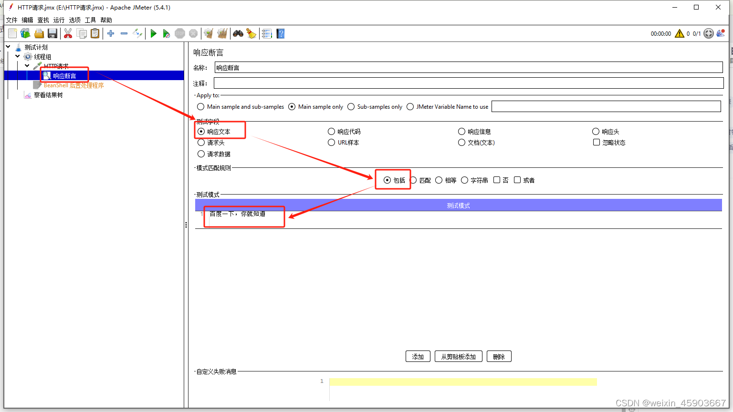Paste from clipboard toolbar icon
The image size is (733, 412).
click(x=95, y=33)
